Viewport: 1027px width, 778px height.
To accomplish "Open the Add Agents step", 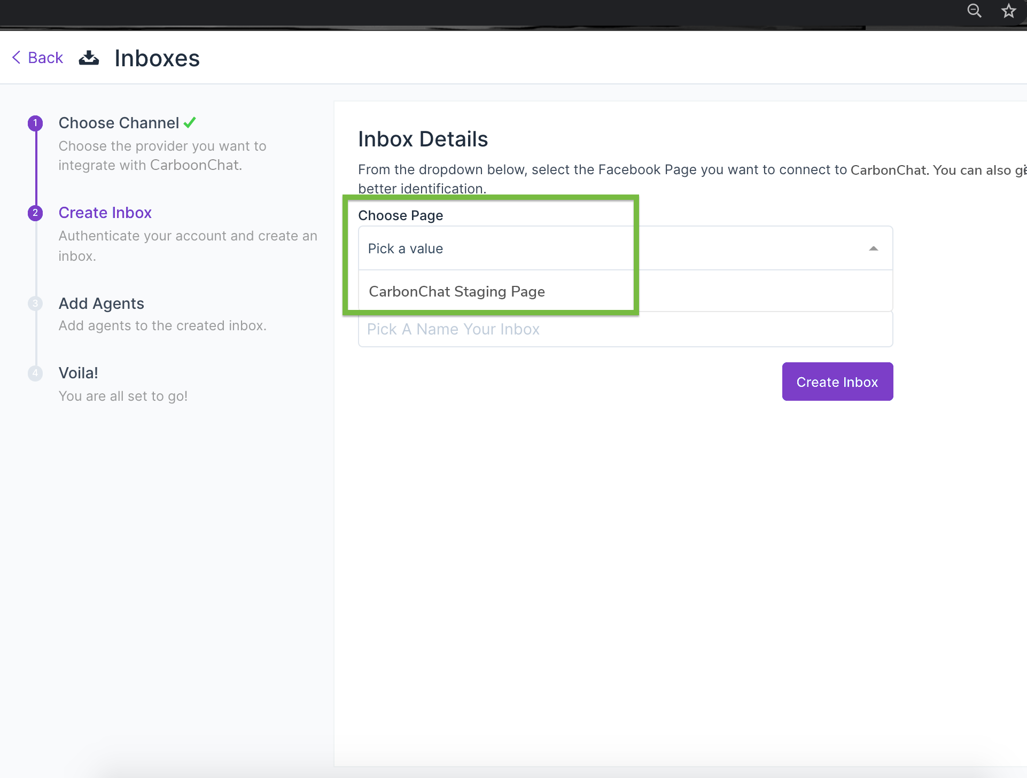I will click(102, 304).
